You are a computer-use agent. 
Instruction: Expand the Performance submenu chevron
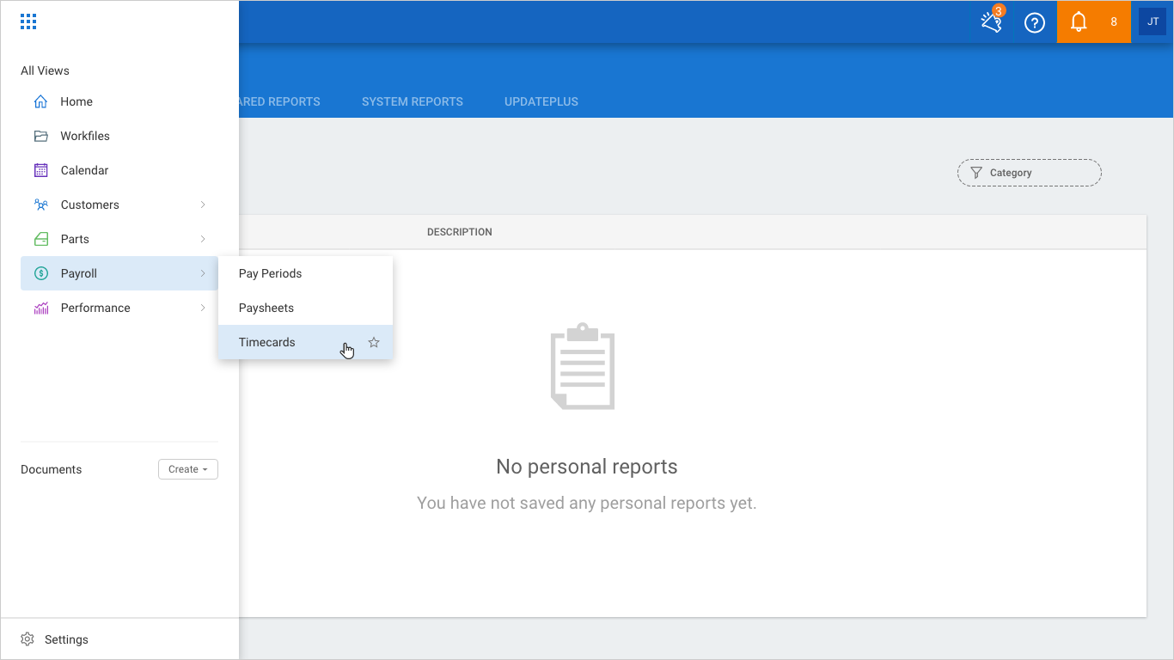coord(203,308)
